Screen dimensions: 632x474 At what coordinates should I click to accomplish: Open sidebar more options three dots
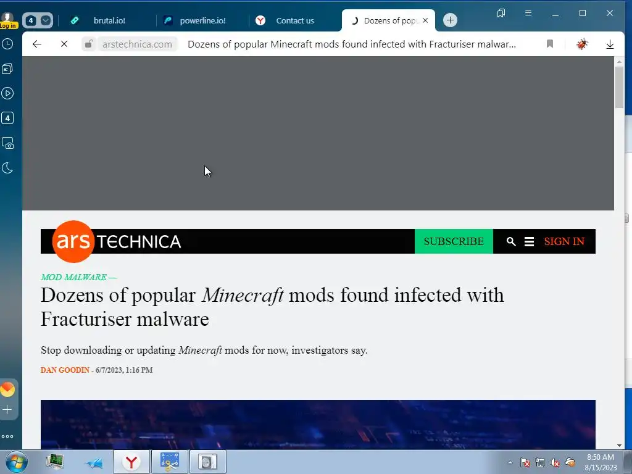coord(7,436)
